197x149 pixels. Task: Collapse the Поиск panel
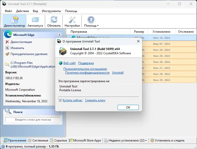click(60, 112)
